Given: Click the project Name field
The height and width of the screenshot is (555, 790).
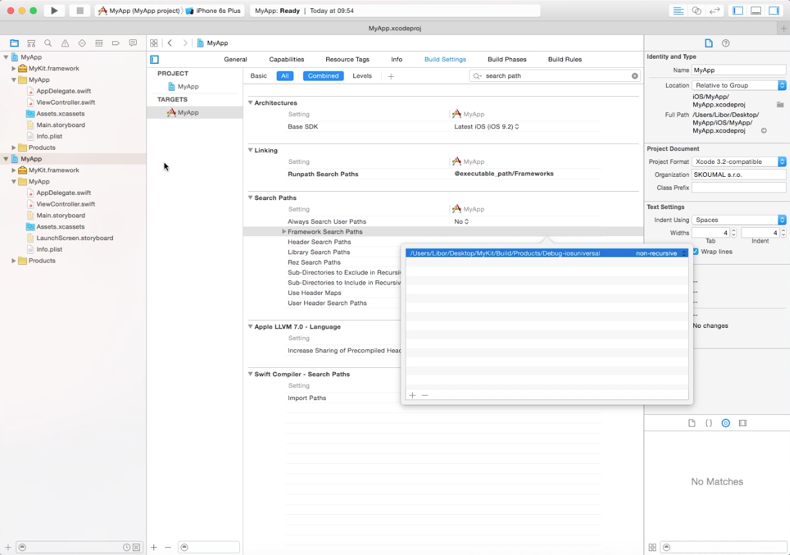Looking at the screenshot, I should [739, 70].
